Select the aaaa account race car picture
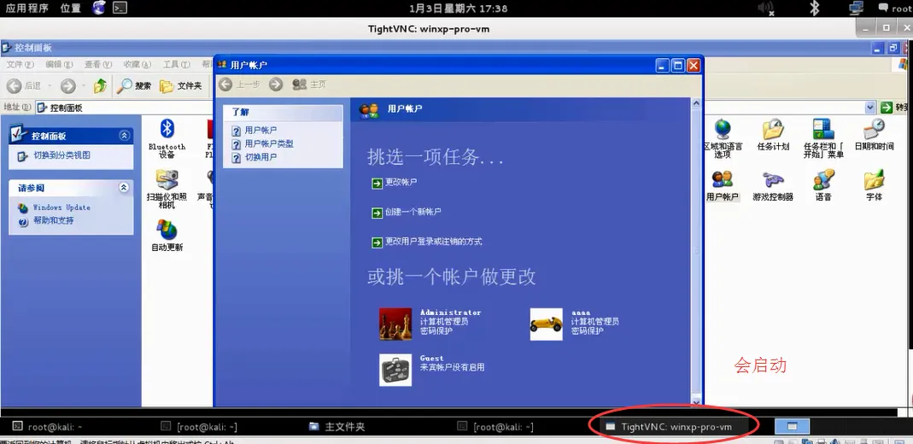The width and height of the screenshot is (913, 444). coord(546,324)
